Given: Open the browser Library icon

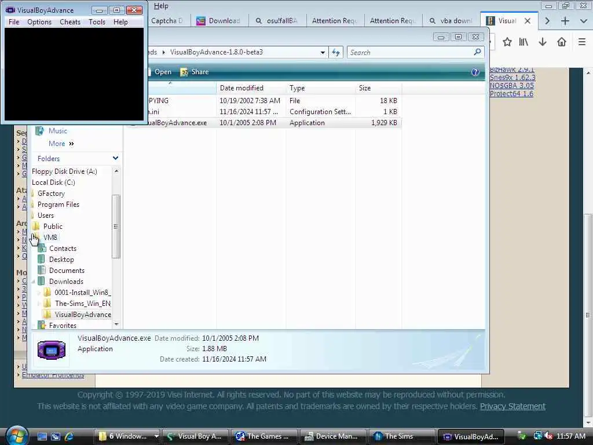Looking at the screenshot, I should click(x=524, y=42).
